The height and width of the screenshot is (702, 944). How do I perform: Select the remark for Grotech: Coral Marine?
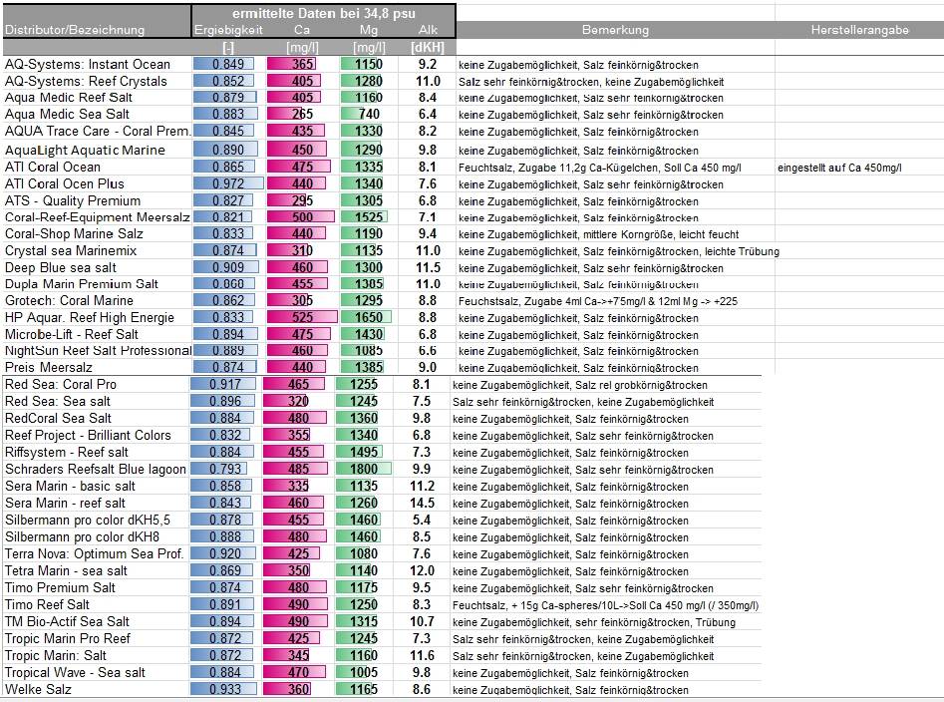tap(595, 300)
